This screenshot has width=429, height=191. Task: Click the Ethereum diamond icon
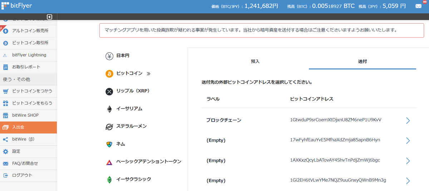[109, 109]
